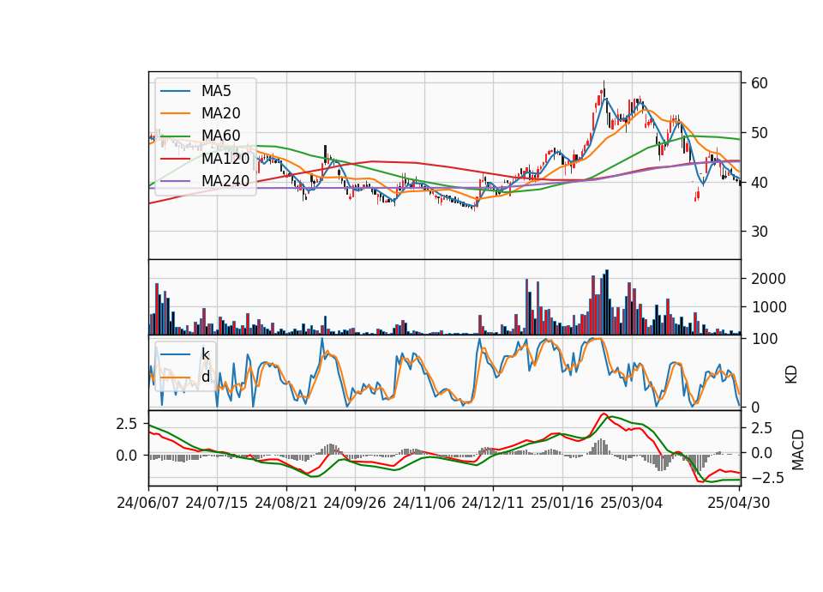Click the purple MA240 legend line sample
823x592 pixels.
pos(175,181)
